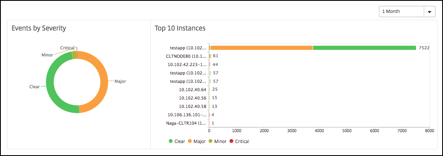
Task: Click the value 25 bar label
Action: [214, 90]
